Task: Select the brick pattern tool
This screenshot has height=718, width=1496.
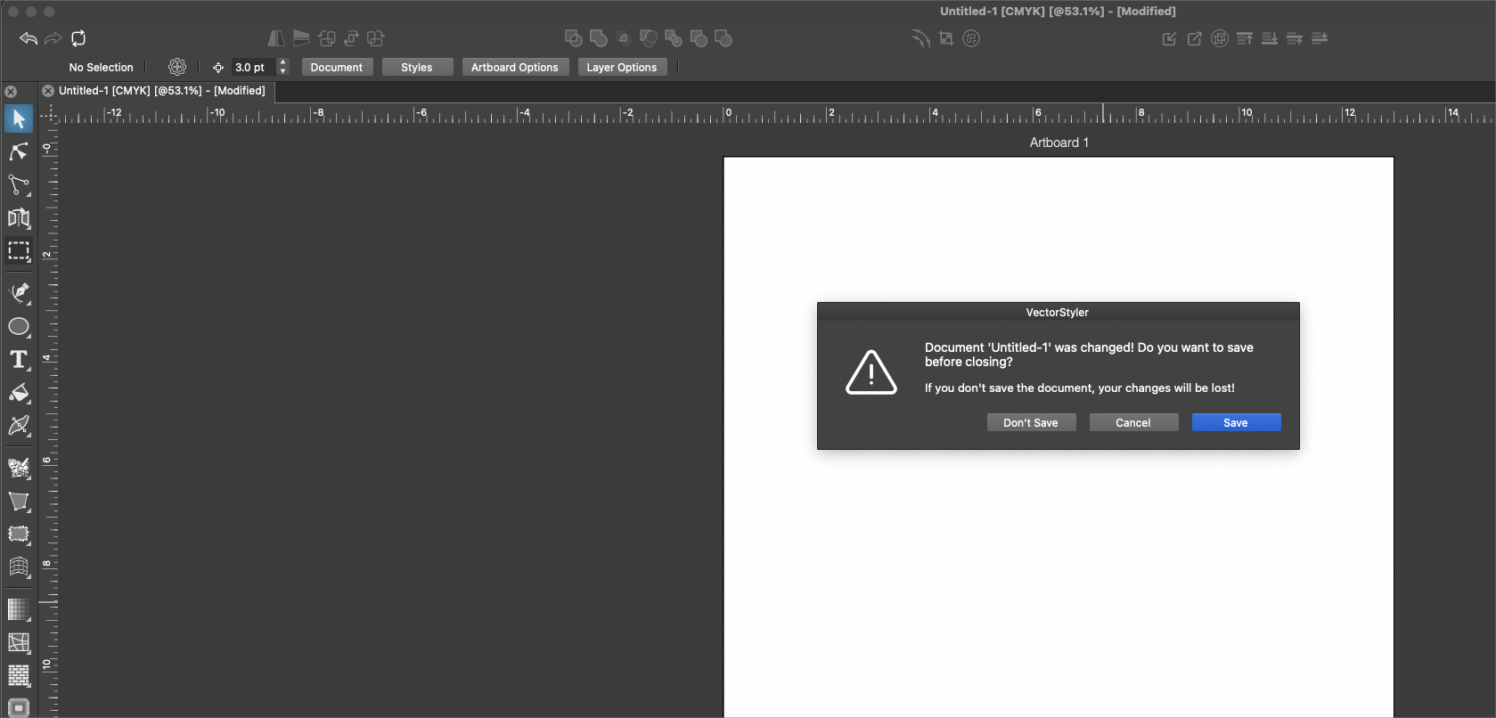Action: coord(19,676)
